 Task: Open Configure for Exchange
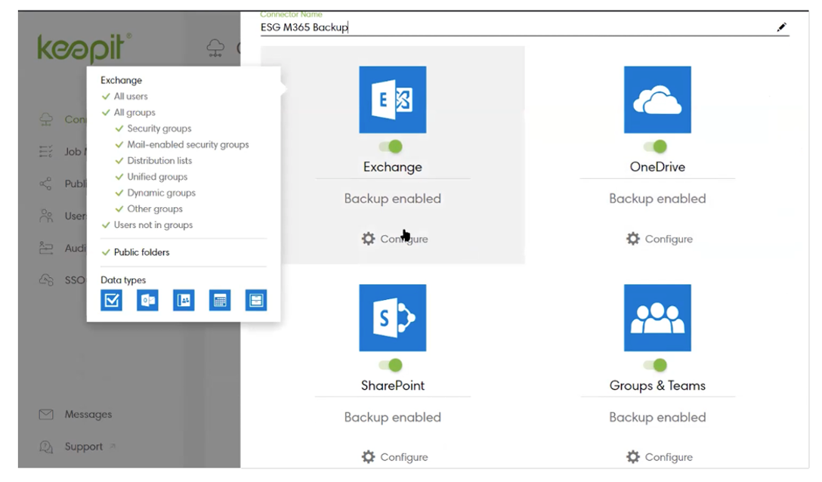pyautogui.click(x=394, y=239)
